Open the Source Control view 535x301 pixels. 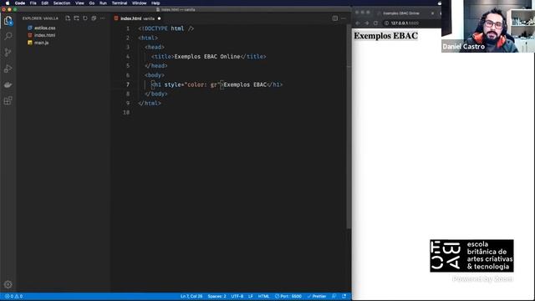tap(8, 52)
